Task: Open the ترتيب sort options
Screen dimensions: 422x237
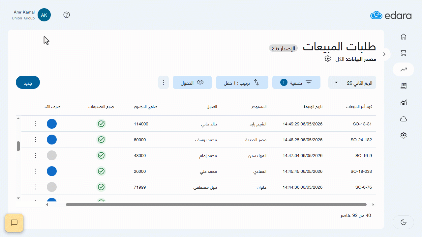Action: point(242,82)
